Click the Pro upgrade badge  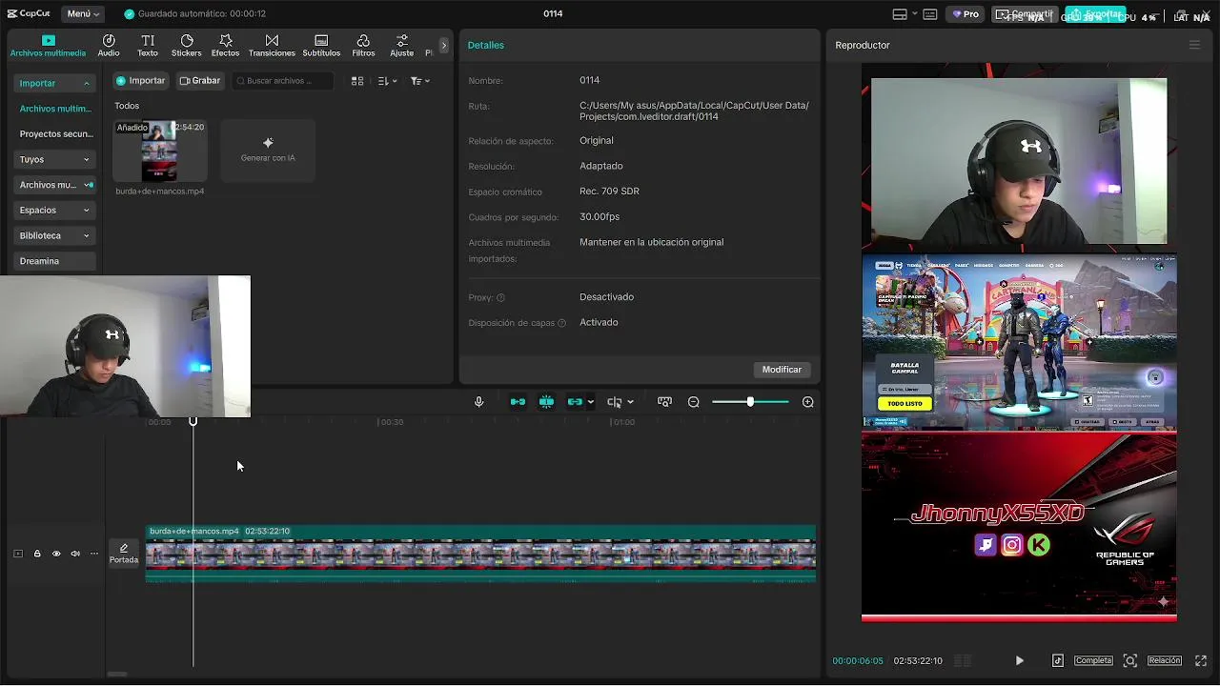click(x=965, y=14)
